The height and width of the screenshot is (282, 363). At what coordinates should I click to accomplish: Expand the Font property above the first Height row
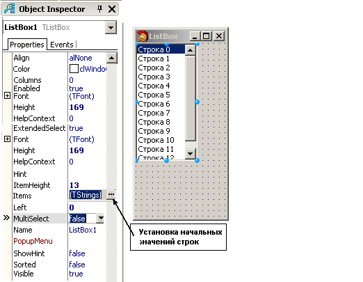(x=7, y=95)
